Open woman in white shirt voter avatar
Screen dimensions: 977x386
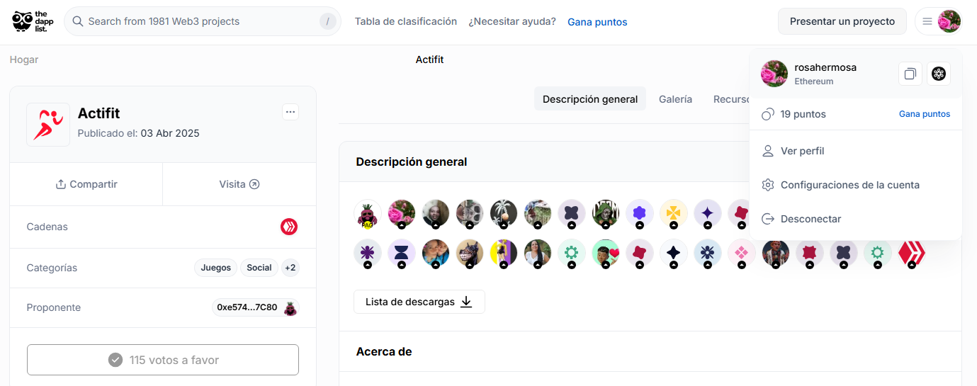(x=538, y=253)
